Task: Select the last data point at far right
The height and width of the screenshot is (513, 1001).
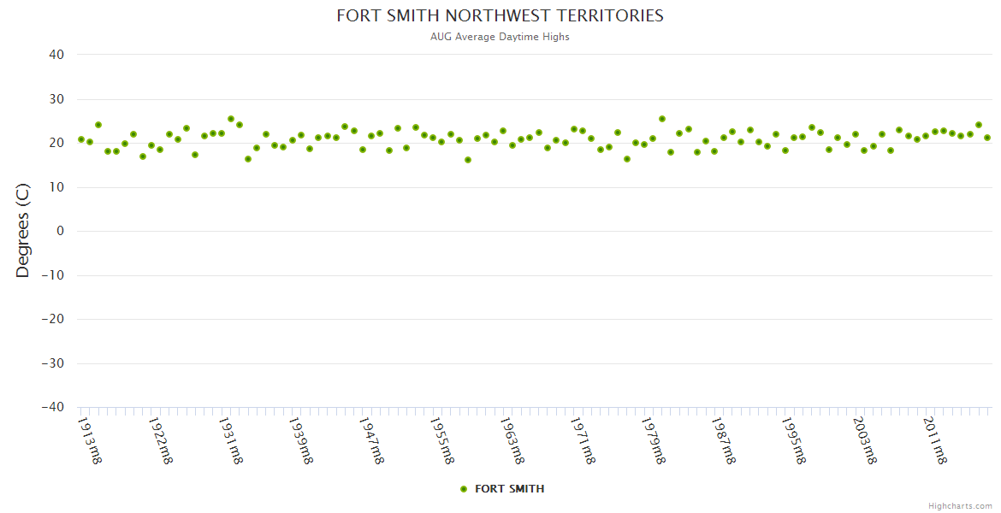Action: 987,138
